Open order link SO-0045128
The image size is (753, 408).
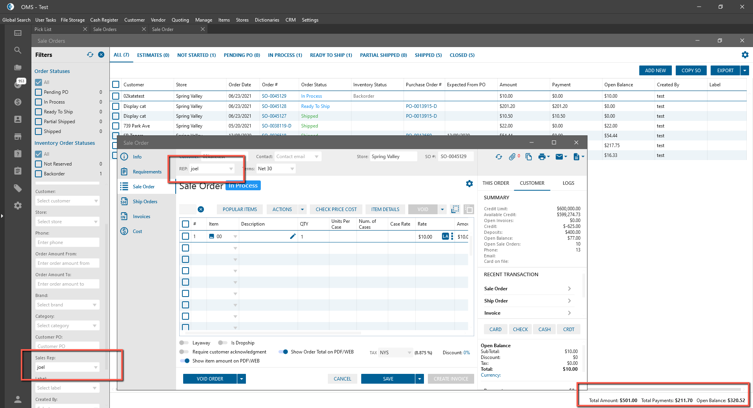(x=274, y=106)
